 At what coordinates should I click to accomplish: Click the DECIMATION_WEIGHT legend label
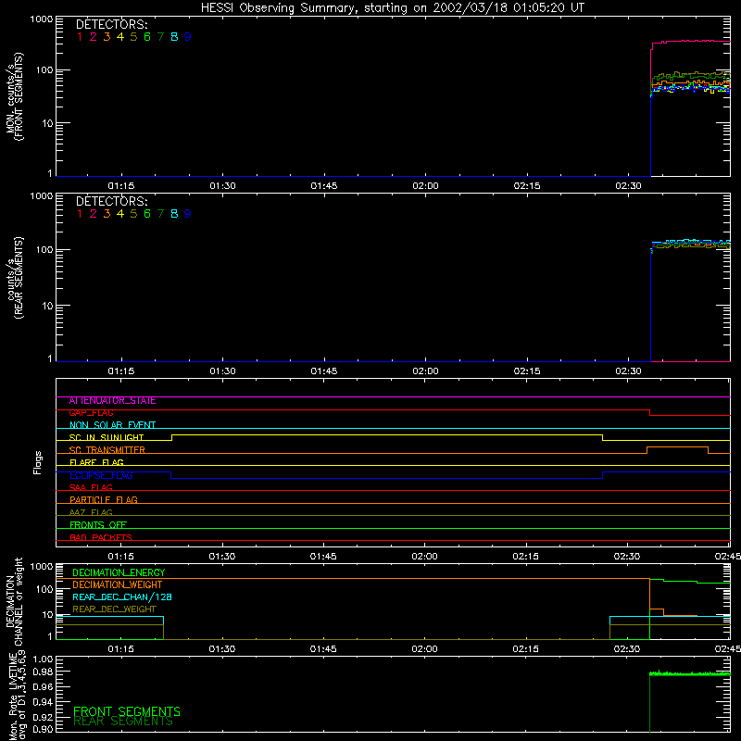tap(118, 585)
